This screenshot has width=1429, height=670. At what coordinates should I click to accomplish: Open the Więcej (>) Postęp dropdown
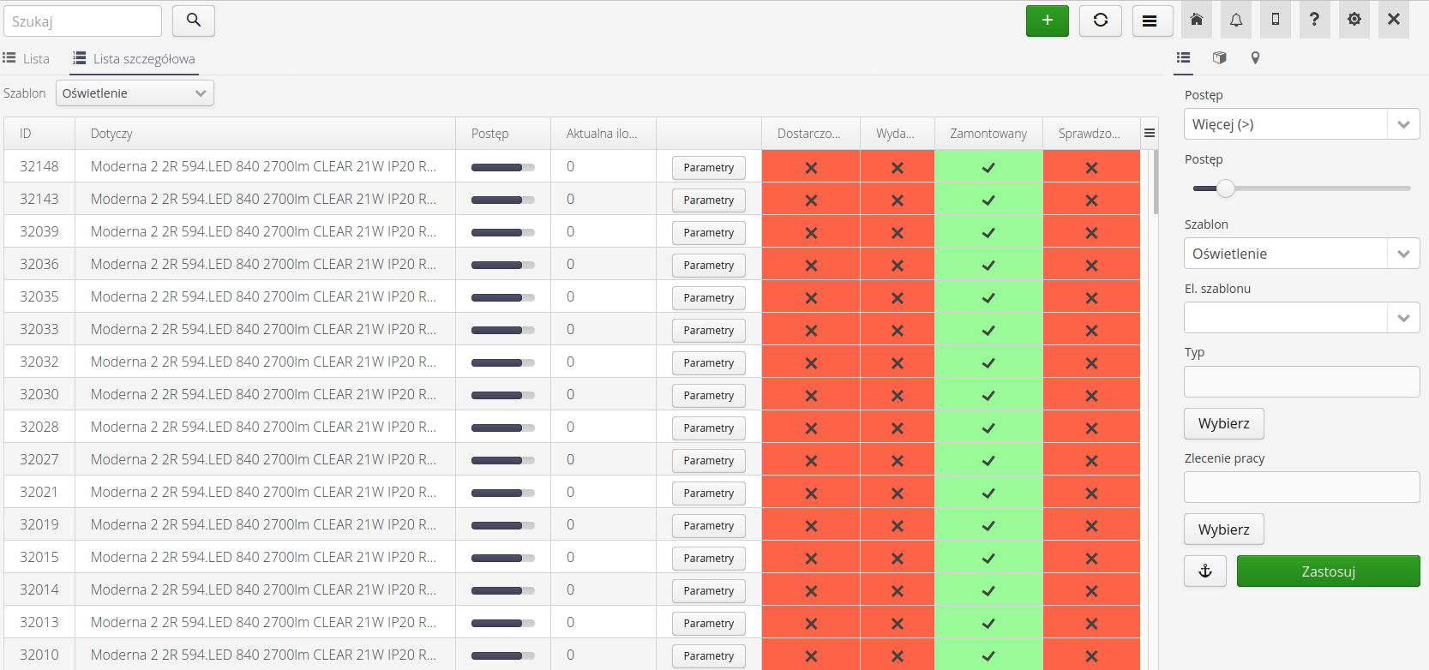1300,124
